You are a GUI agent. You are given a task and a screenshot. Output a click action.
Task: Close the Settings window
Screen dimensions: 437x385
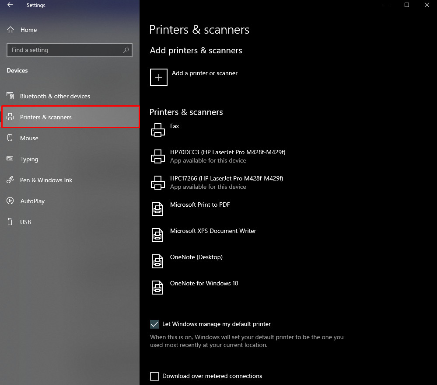coord(427,5)
